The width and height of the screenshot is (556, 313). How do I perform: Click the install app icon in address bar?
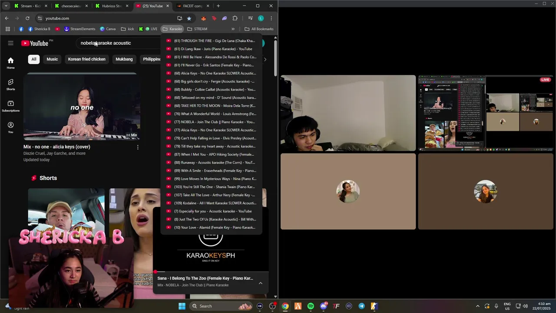tap(179, 18)
